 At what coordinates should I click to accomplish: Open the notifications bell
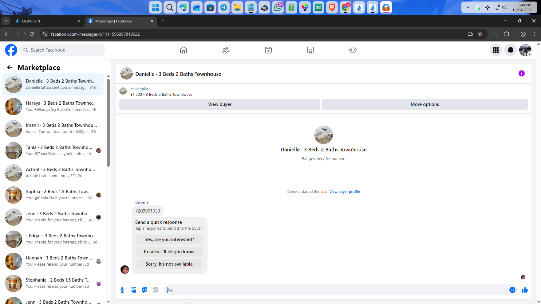tap(511, 50)
